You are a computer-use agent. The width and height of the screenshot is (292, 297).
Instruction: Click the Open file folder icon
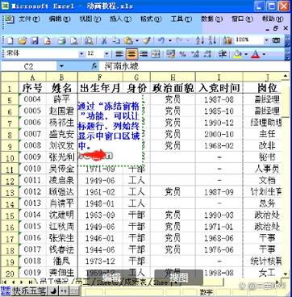point(23,40)
